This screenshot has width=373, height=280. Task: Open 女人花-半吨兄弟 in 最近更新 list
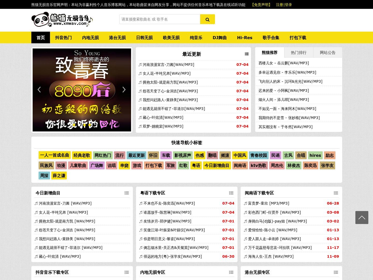[x=167, y=73]
